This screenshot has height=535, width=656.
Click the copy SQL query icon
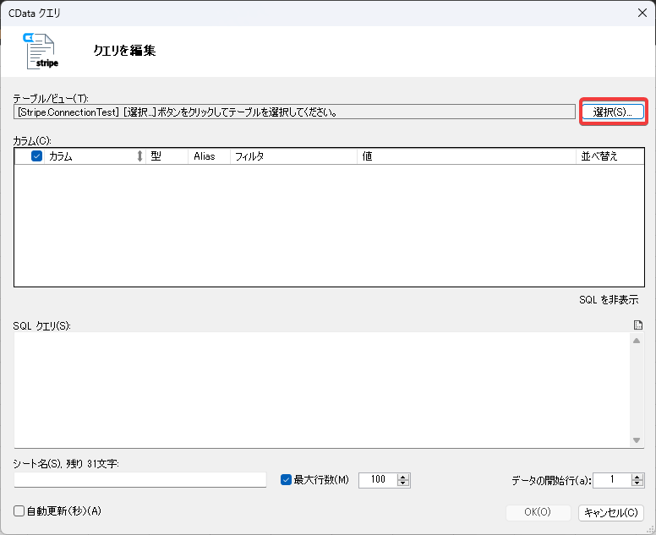point(638,325)
